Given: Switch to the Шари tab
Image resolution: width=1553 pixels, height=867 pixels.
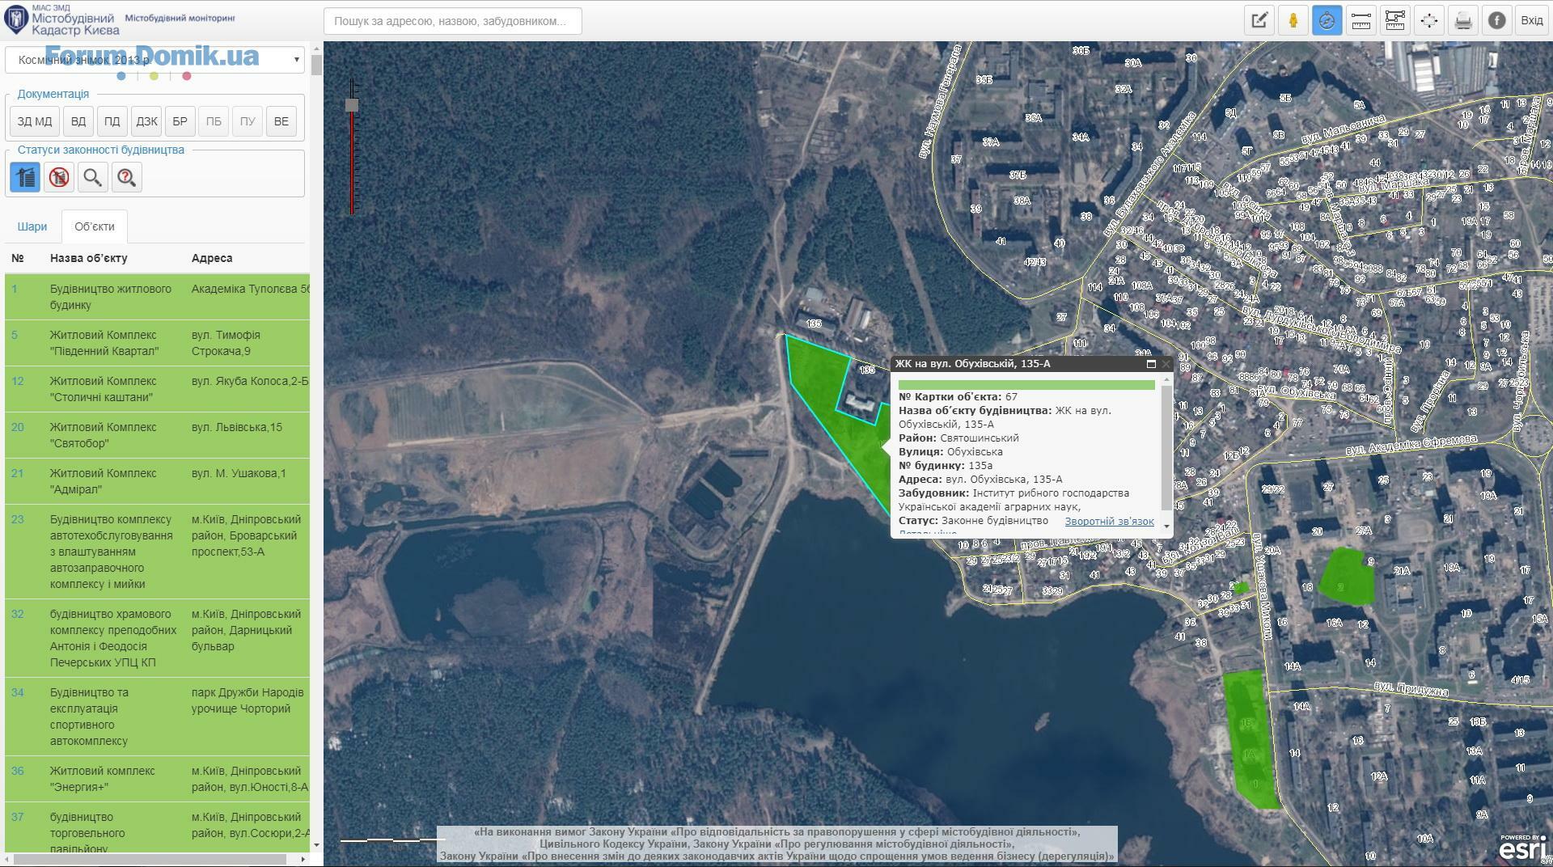Looking at the screenshot, I should pyautogui.click(x=32, y=226).
